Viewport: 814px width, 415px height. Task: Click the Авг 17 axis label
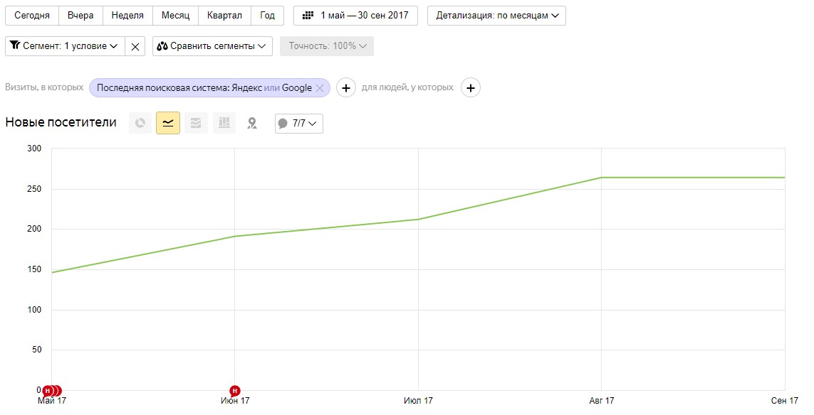click(x=602, y=401)
